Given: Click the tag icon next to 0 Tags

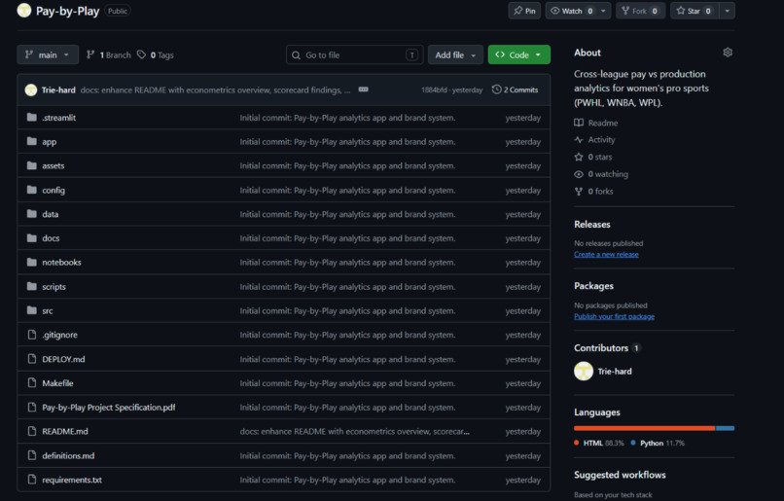Looking at the screenshot, I should (141, 54).
